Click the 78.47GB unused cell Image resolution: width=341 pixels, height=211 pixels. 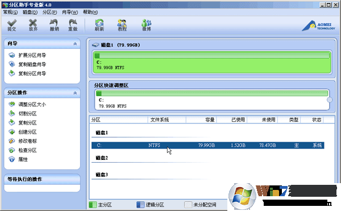tap(268, 145)
